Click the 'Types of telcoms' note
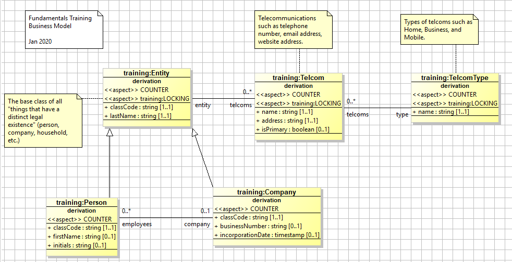The height and width of the screenshot is (262, 512). coord(439,30)
